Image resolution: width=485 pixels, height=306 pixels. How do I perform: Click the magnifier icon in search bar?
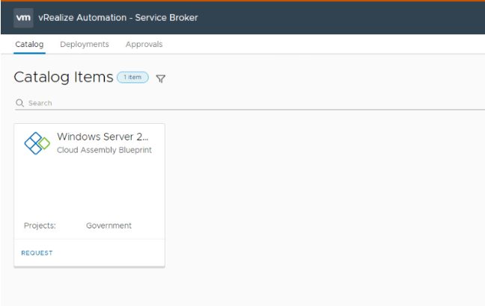point(20,103)
